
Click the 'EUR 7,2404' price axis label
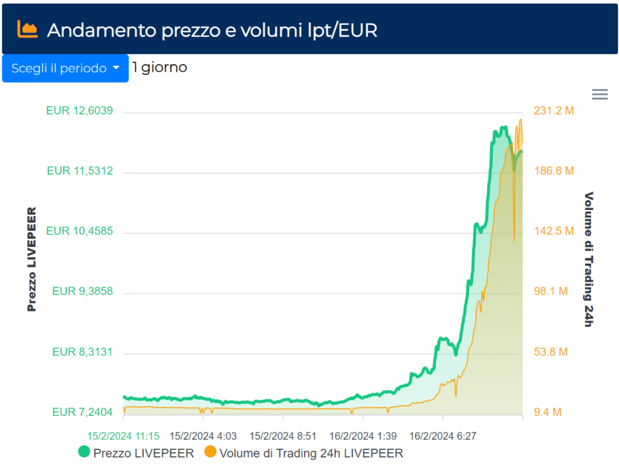click(82, 412)
